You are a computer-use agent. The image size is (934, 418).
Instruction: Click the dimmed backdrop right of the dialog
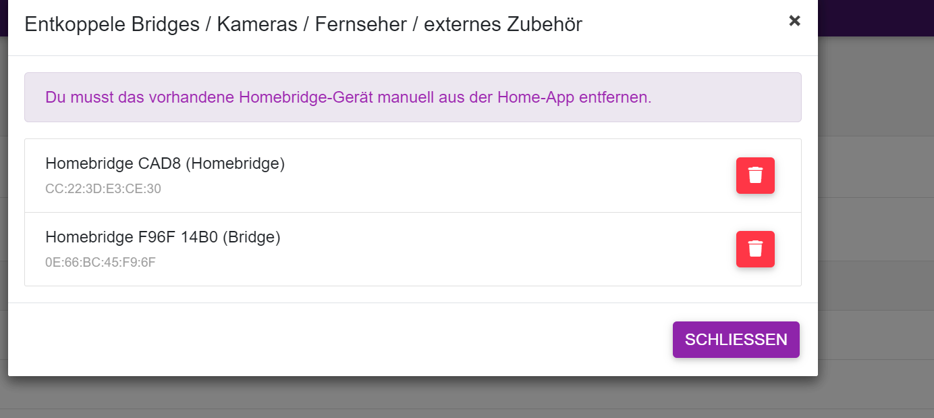[x=876, y=203]
